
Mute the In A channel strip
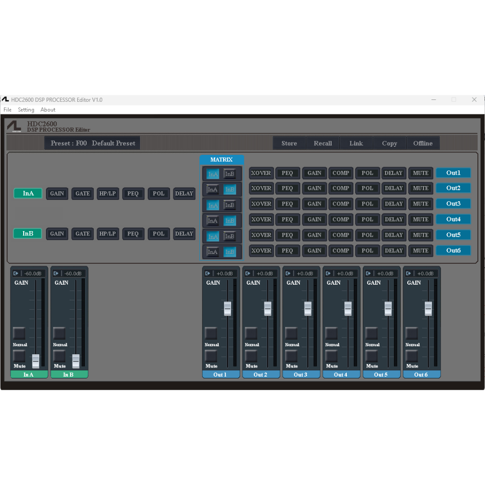point(19,356)
